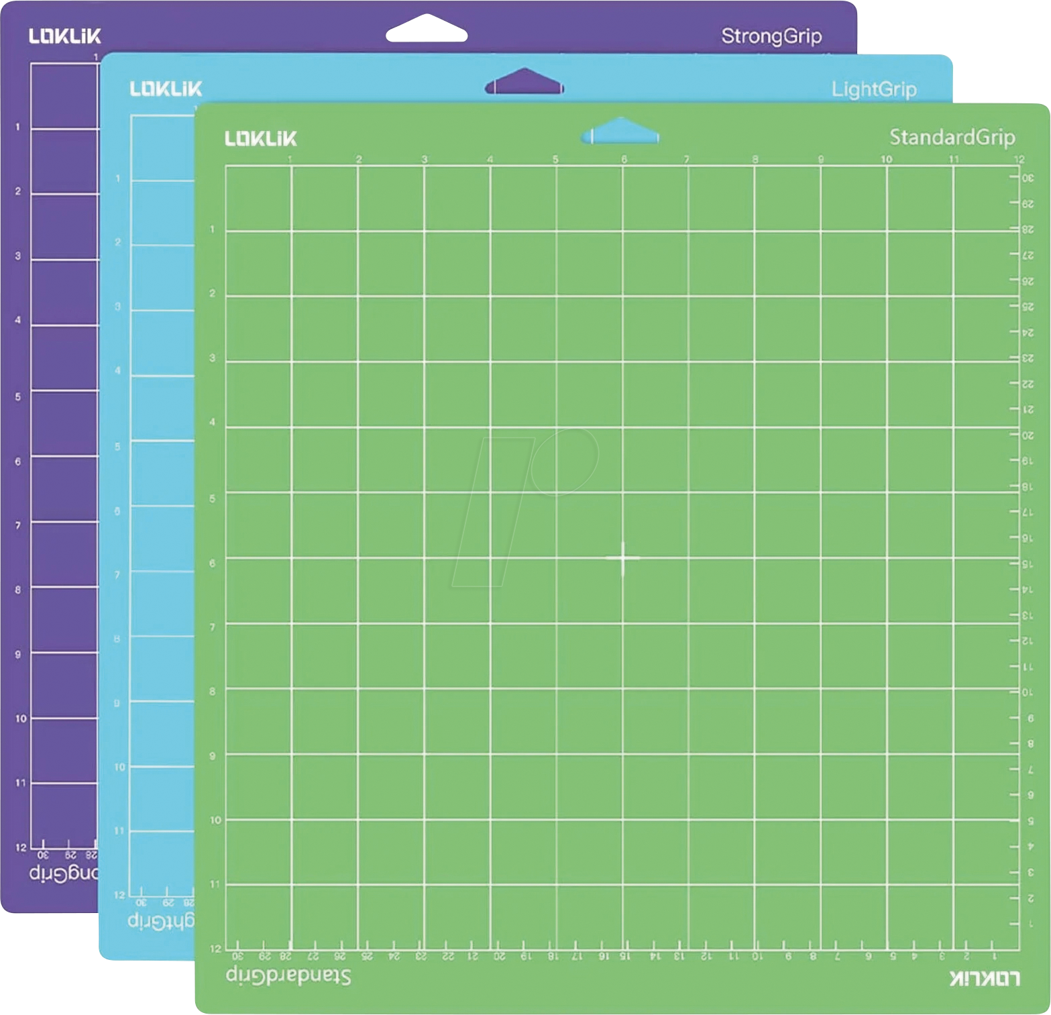
Task: Click the white hanging hole on the purple mat
Action: pos(427,28)
